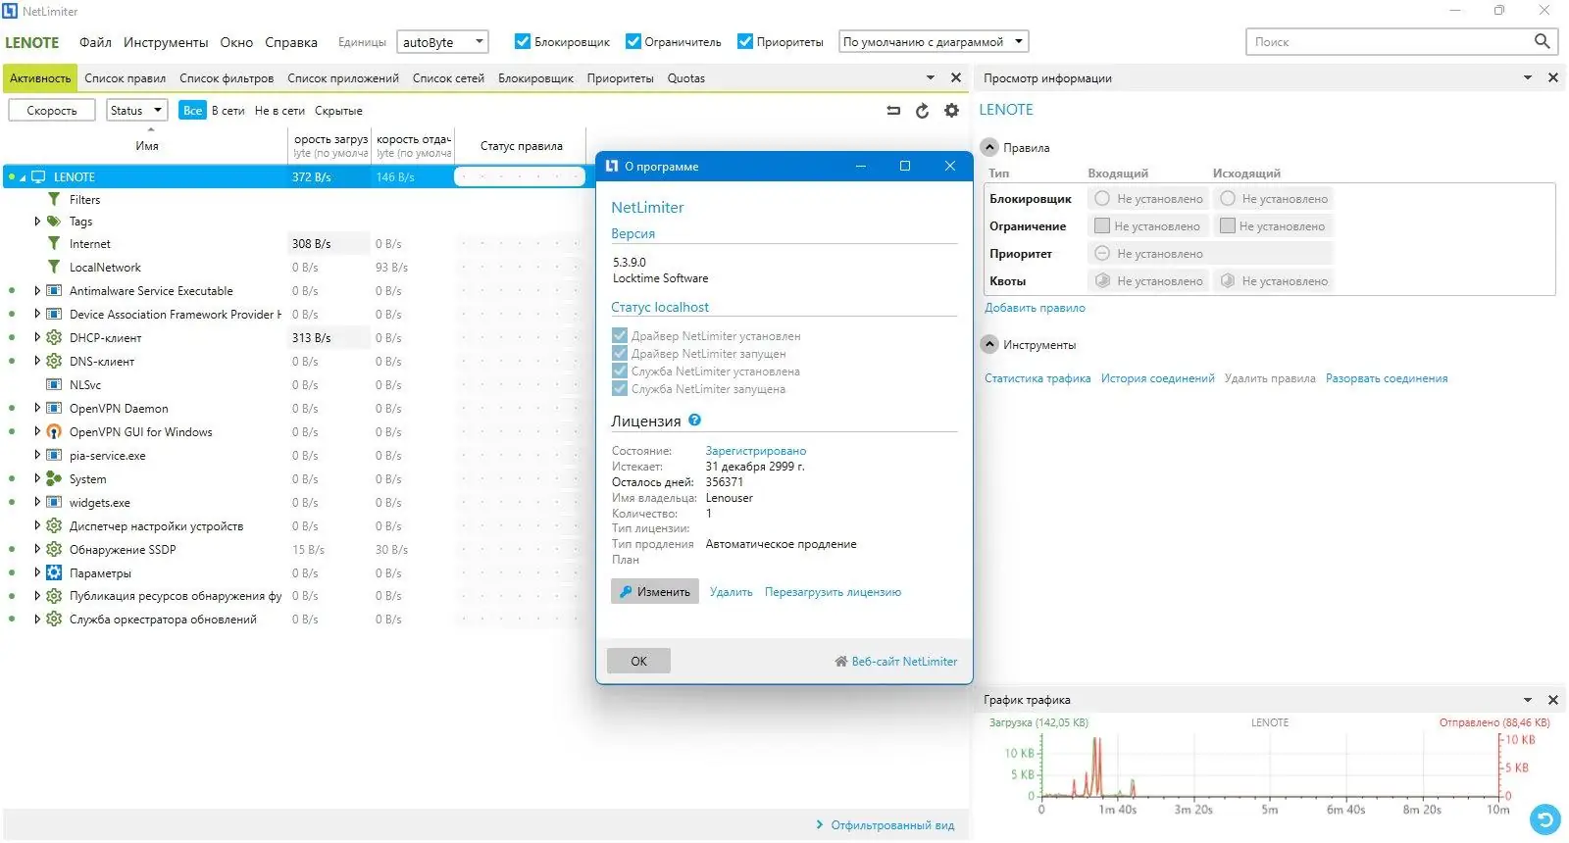Close the График трафика panel
Screen dimensions: 1569x843
click(x=1553, y=700)
